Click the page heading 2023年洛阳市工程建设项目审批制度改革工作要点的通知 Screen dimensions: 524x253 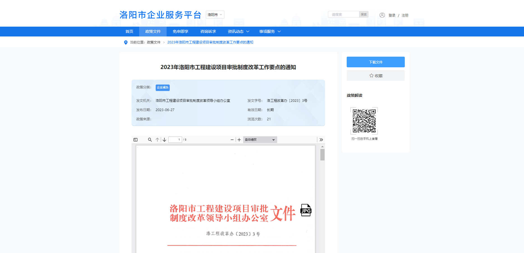[228, 67]
